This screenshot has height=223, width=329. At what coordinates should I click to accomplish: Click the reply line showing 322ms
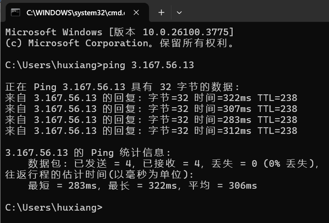151,98
